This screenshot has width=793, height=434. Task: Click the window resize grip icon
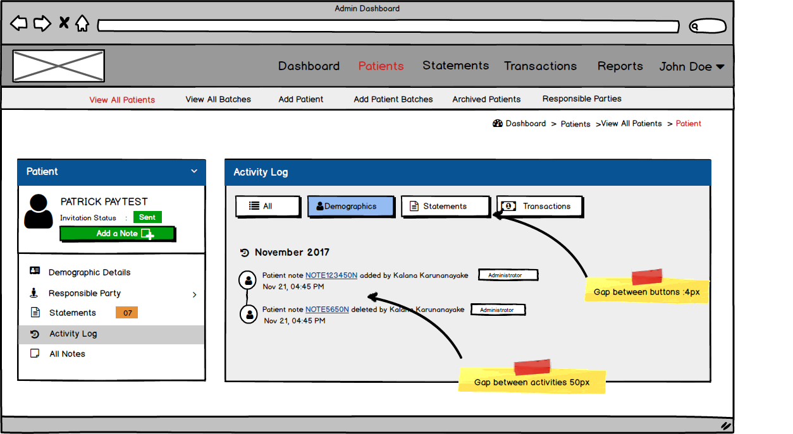pyautogui.click(x=726, y=425)
